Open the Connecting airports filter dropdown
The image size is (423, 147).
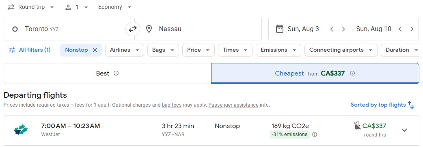(341, 50)
